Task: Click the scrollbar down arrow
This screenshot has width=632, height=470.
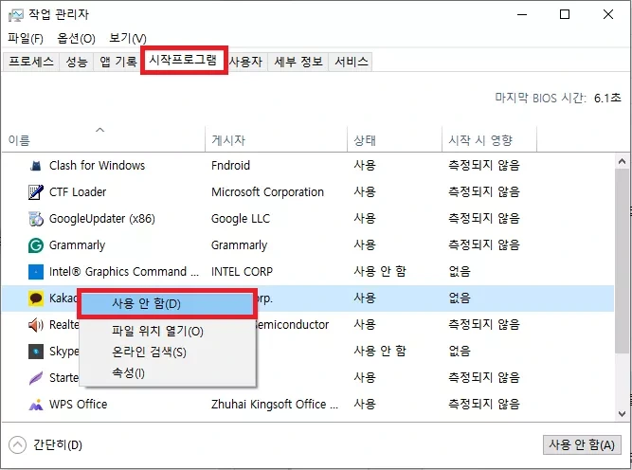Action: [x=622, y=413]
